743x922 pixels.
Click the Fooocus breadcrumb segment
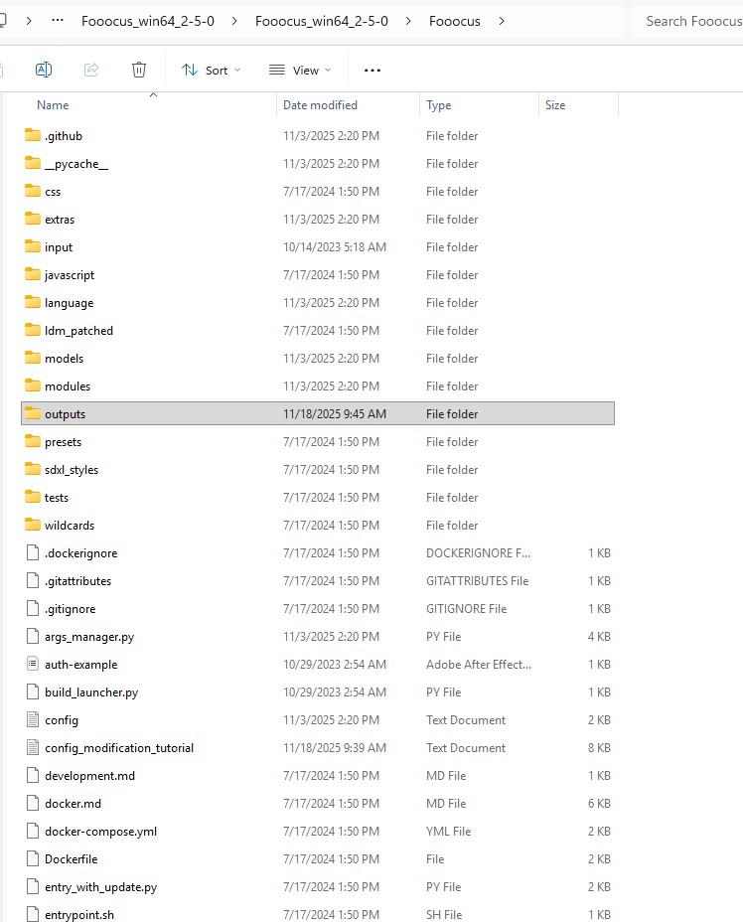pos(455,21)
